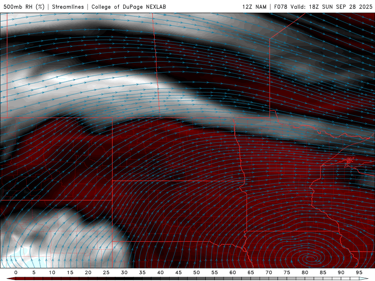Click the "500mb RH (%)" title text
375x281 pixels.
pyautogui.click(x=24, y=7)
